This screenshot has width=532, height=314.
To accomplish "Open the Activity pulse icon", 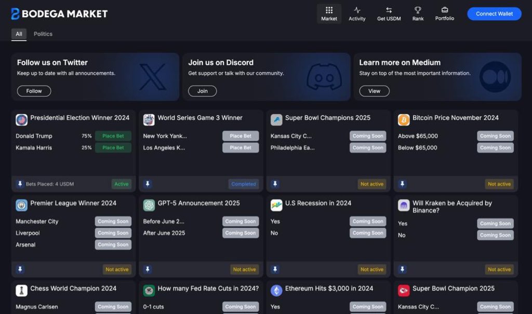I will coord(357,10).
